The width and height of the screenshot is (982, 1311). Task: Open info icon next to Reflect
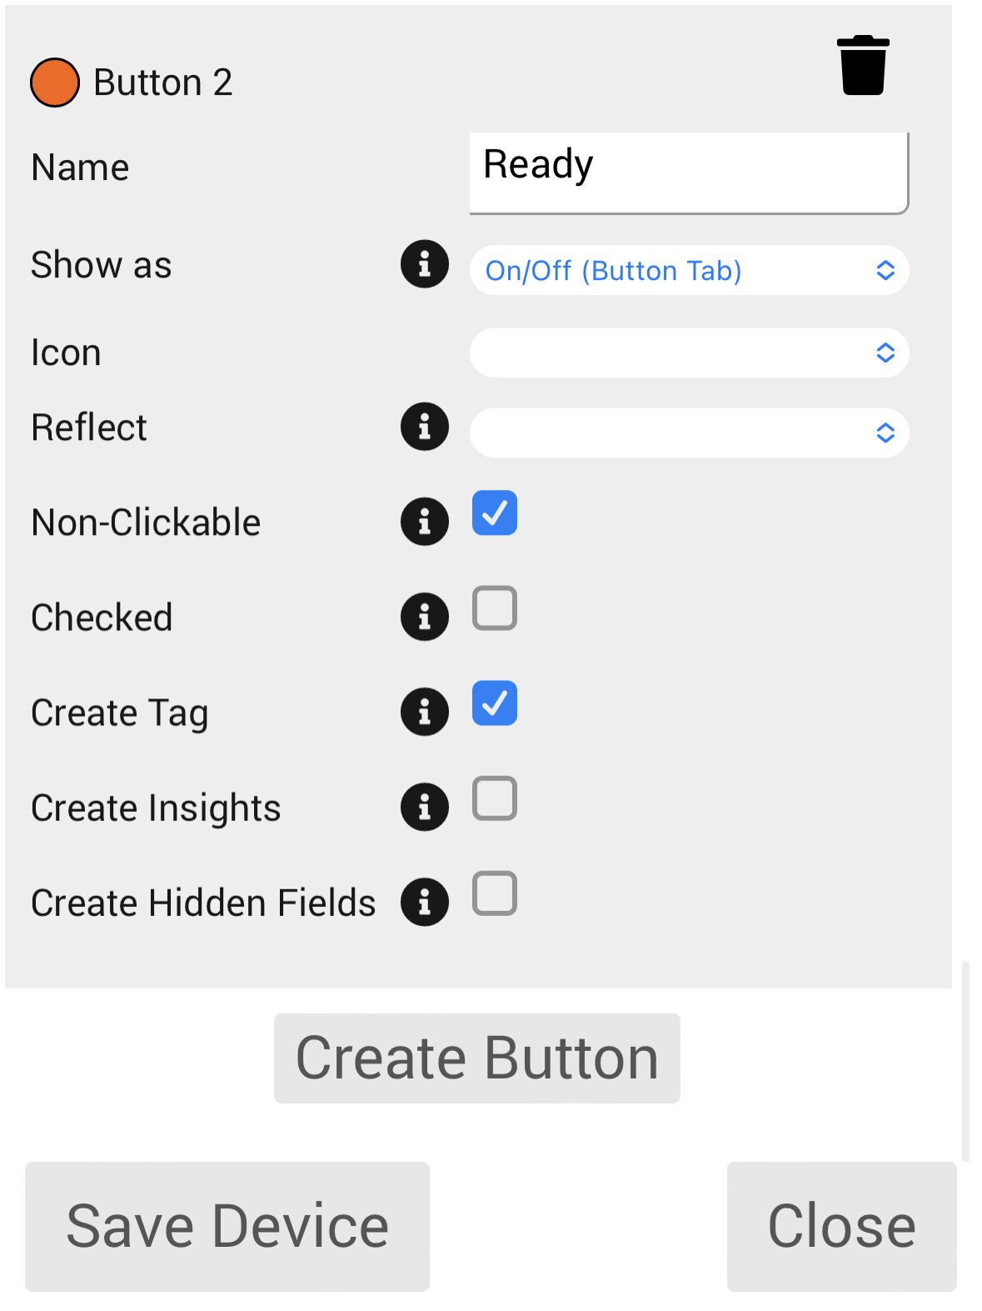424,427
